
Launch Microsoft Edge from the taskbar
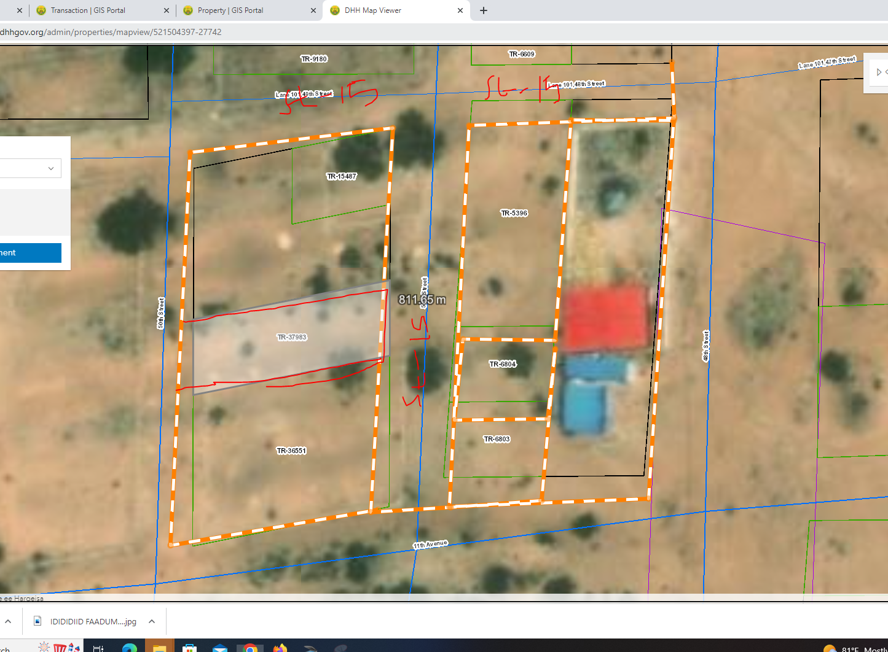point(130,648)
